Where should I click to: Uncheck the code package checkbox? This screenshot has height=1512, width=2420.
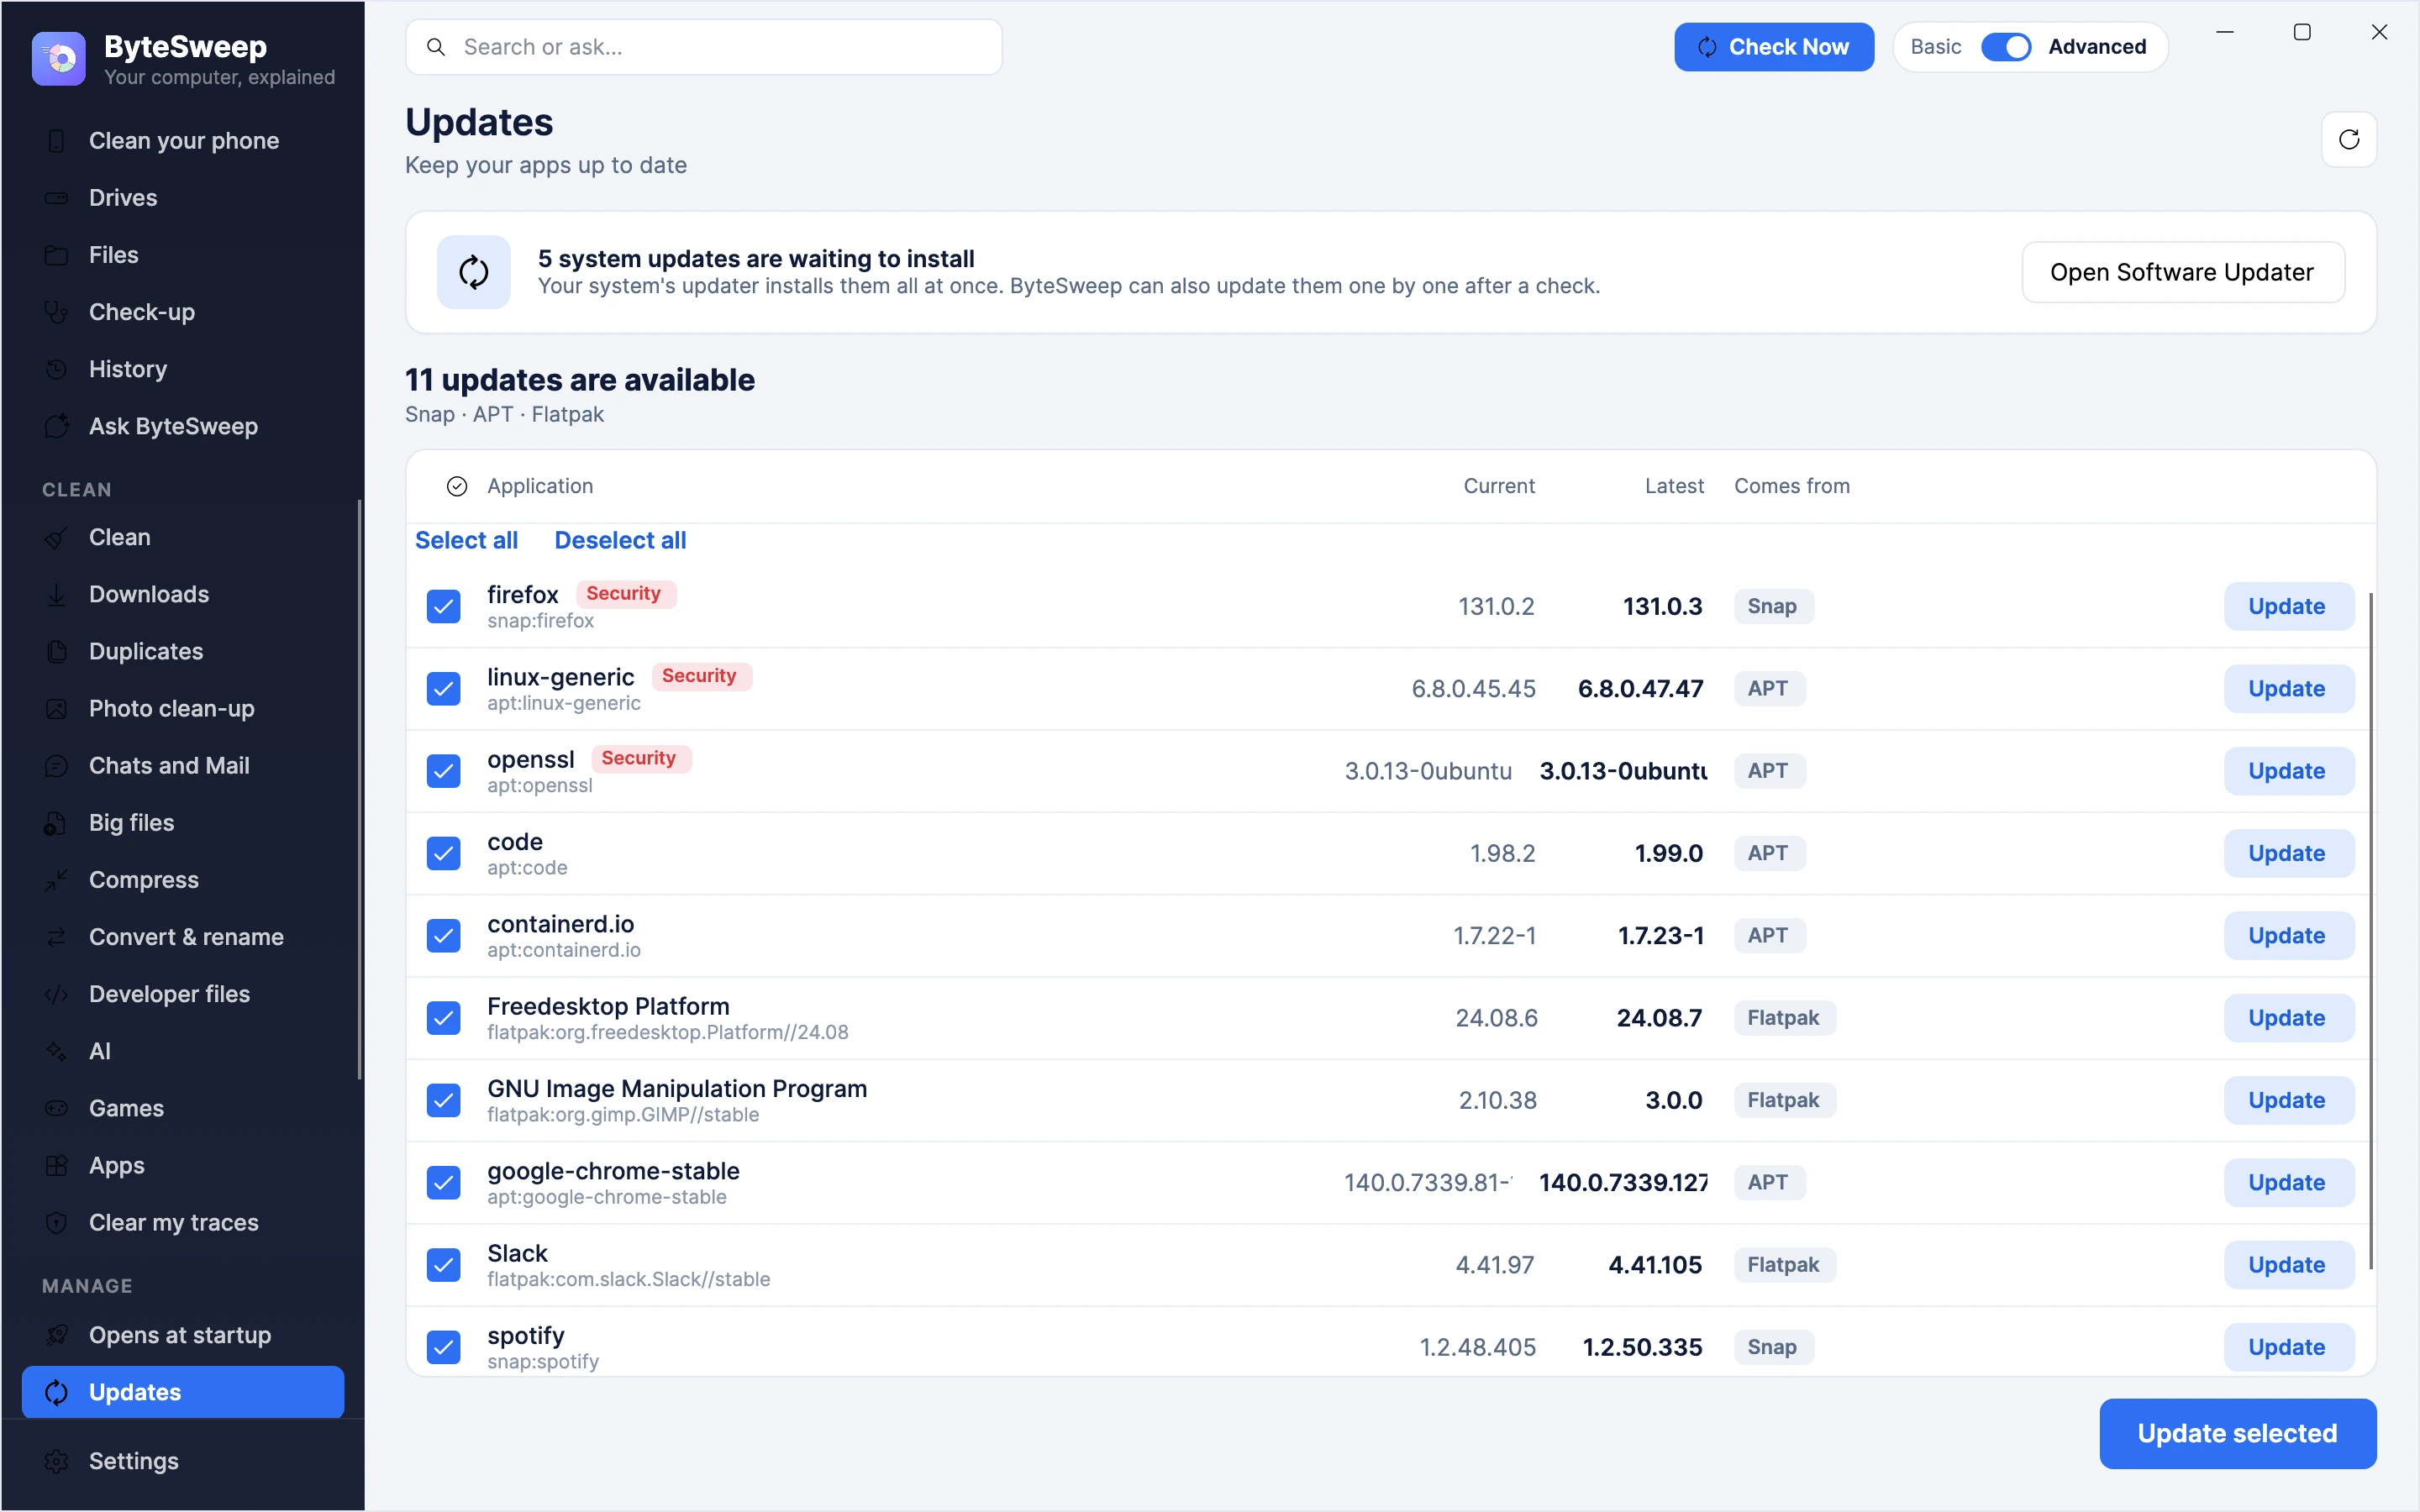[x=443, y=853]
